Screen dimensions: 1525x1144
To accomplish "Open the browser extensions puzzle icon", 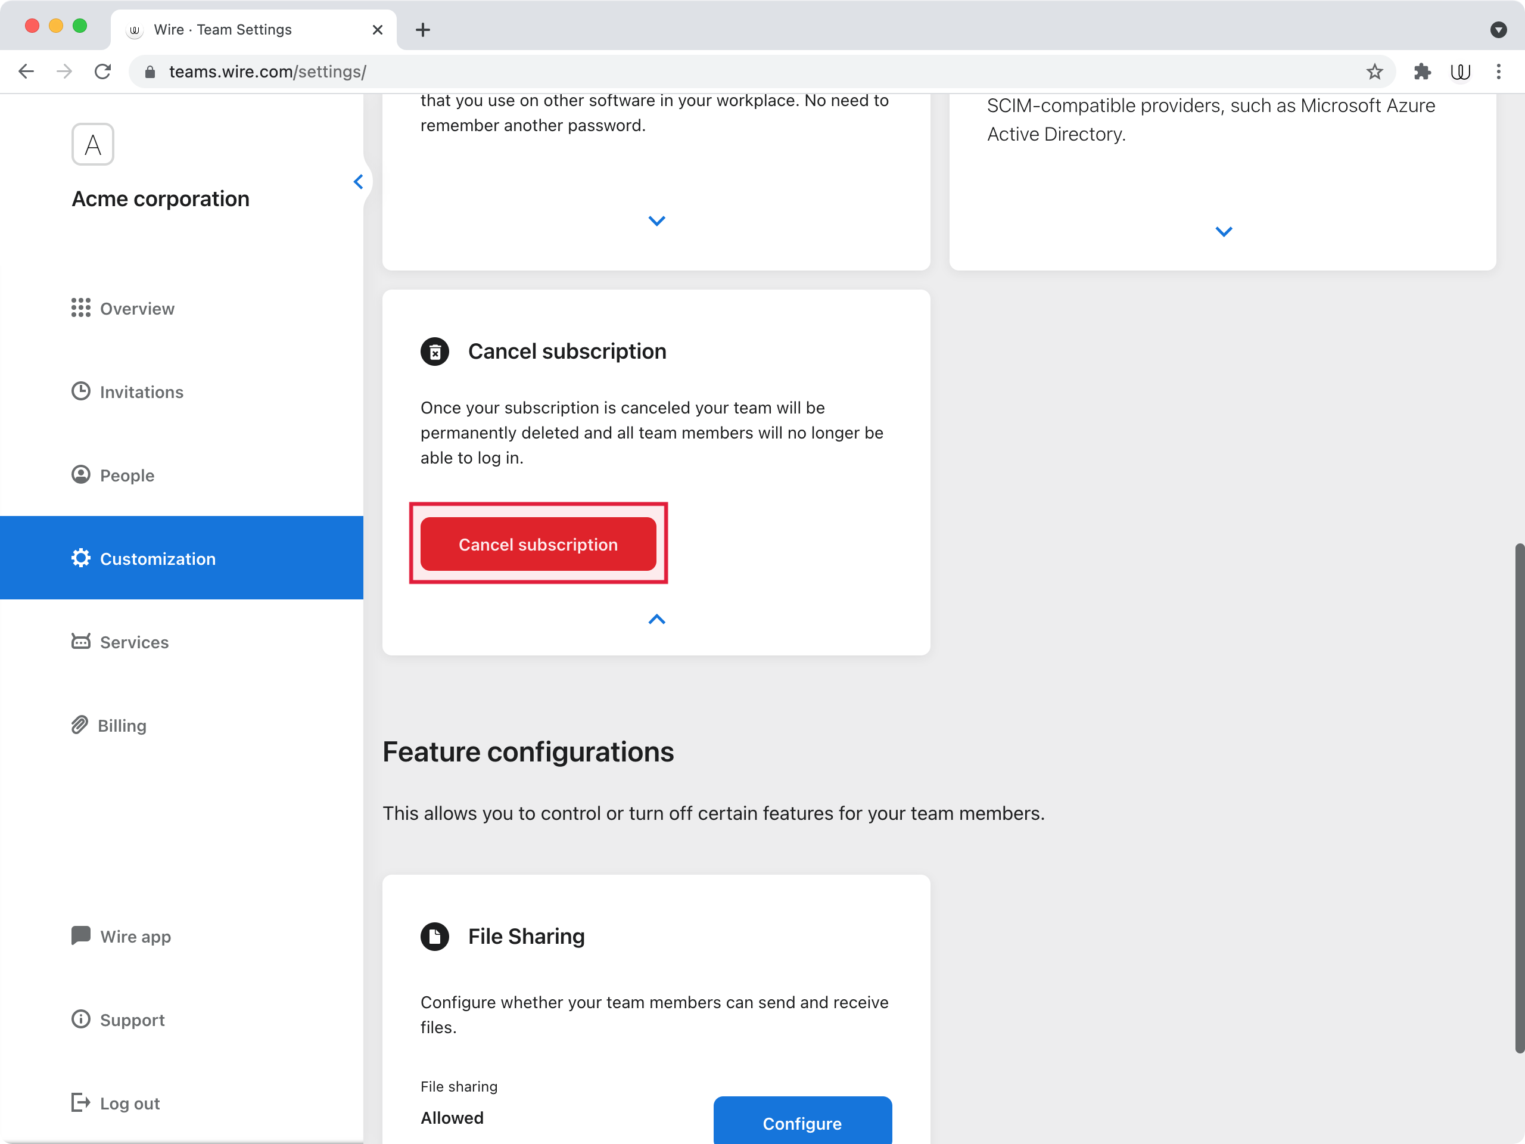I will pyautogui.click(x=1423, y=71).
